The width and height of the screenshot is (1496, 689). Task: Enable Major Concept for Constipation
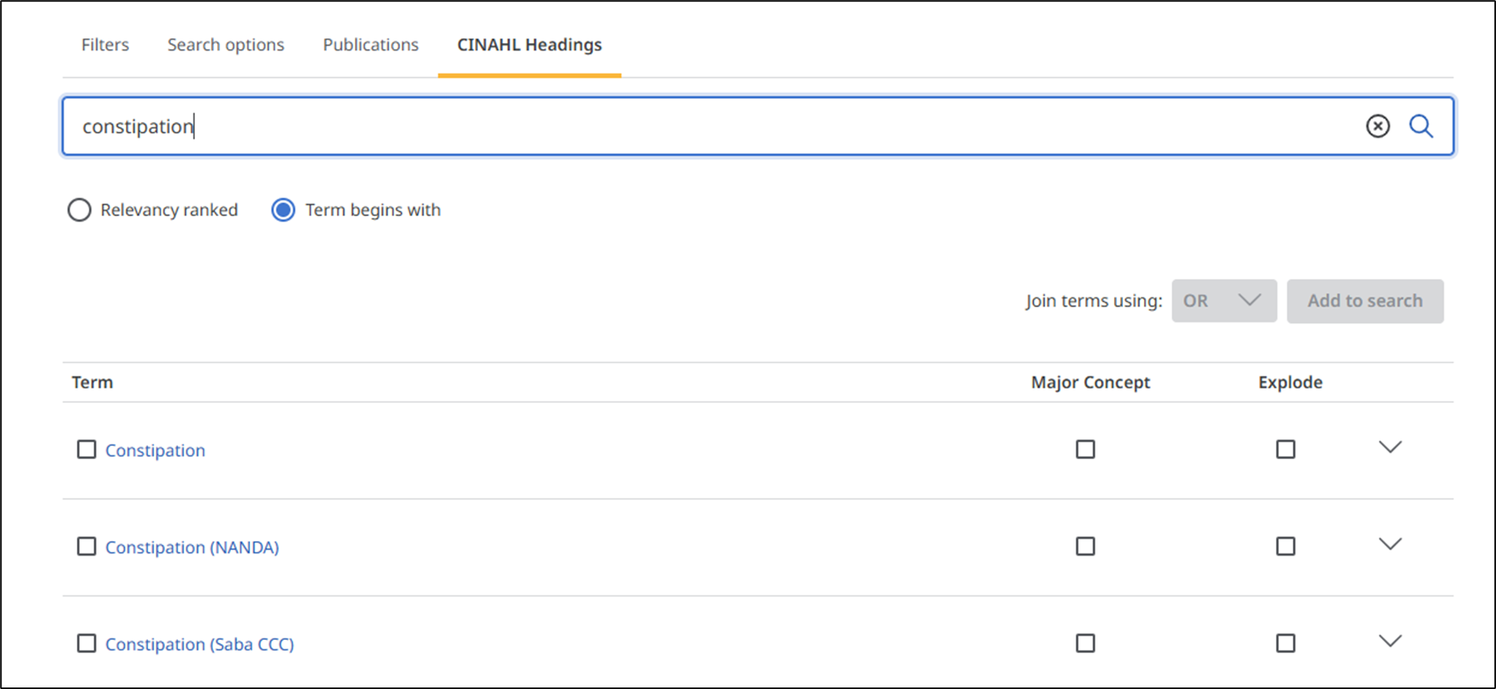pyautogui.click(x=1086, y=449)
